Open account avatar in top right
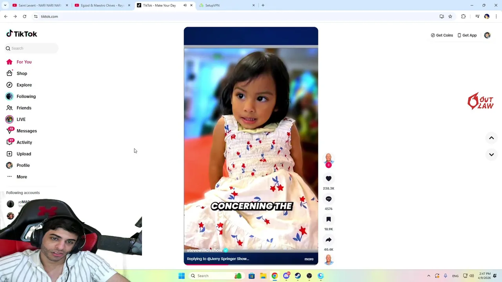 pyautogui.click(x=487, y=35)
